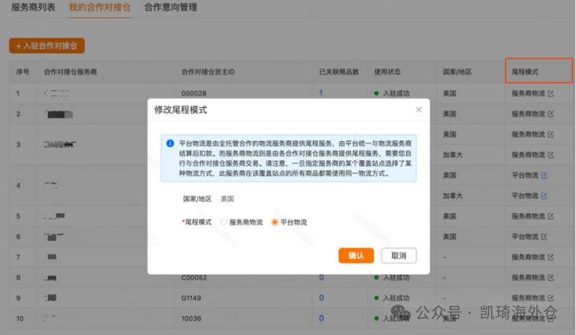This screenshot has height=335, width=576.
Task: Select the 平台物流 radio option
Action: pos(275,222)
